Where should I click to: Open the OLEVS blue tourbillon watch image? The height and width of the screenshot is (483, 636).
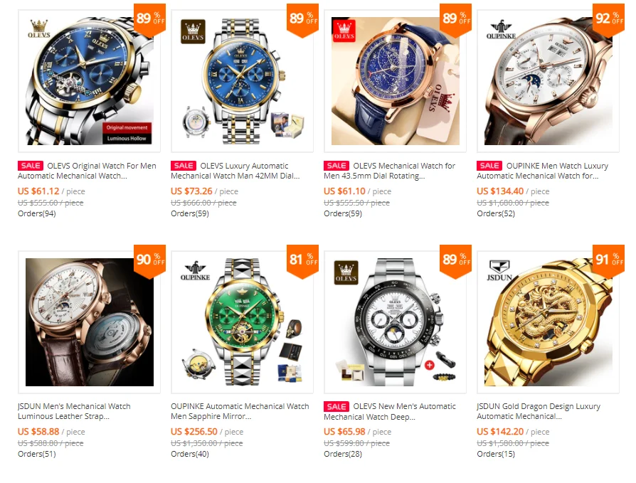(x=89, y=81)
